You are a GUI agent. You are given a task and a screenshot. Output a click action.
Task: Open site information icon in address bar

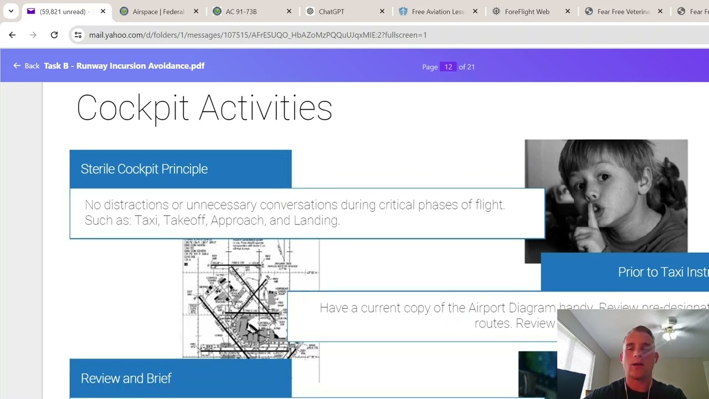tap(78, 35)
